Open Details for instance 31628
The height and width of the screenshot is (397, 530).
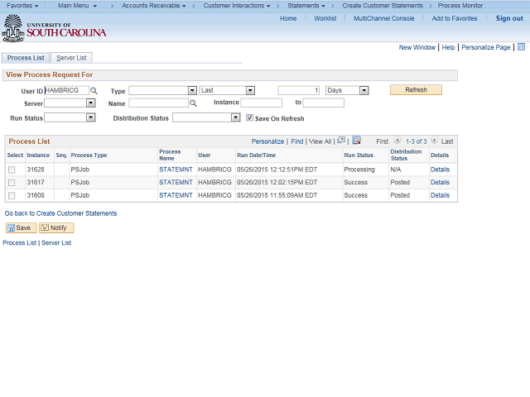440,170
